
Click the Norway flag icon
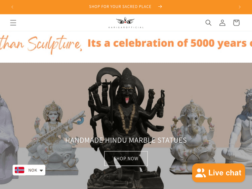tap(19, 170)
